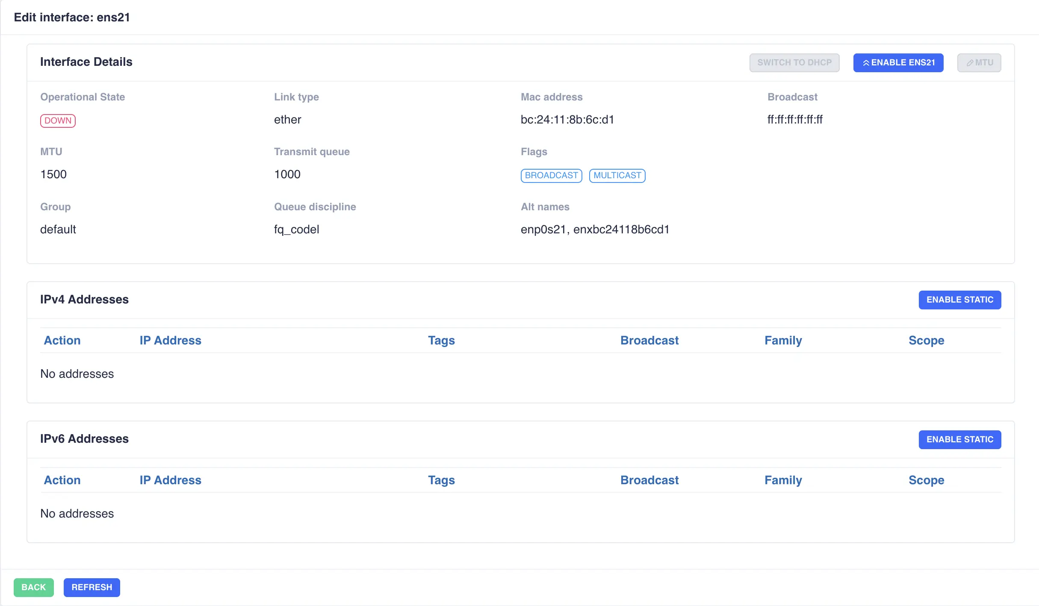Select the broadcast value ff:ff:ff:ff:ff:ff

point(795,120)
